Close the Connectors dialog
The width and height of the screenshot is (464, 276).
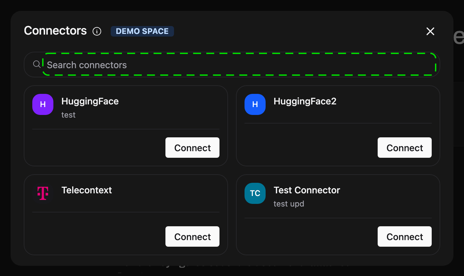pos(430,31)
